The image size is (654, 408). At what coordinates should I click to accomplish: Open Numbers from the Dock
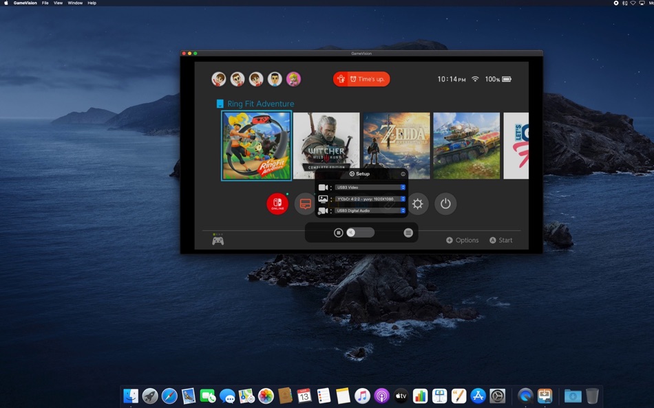(420, 396)
